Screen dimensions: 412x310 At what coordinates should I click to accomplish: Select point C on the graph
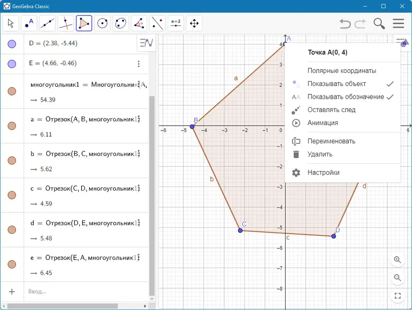(240, 231)
